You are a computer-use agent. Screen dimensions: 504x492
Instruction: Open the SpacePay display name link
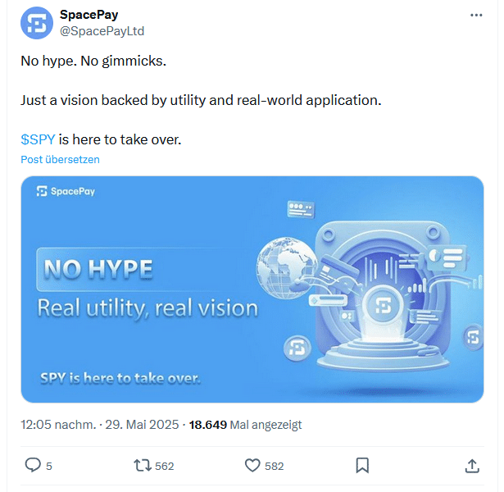[x=89, y=16]
